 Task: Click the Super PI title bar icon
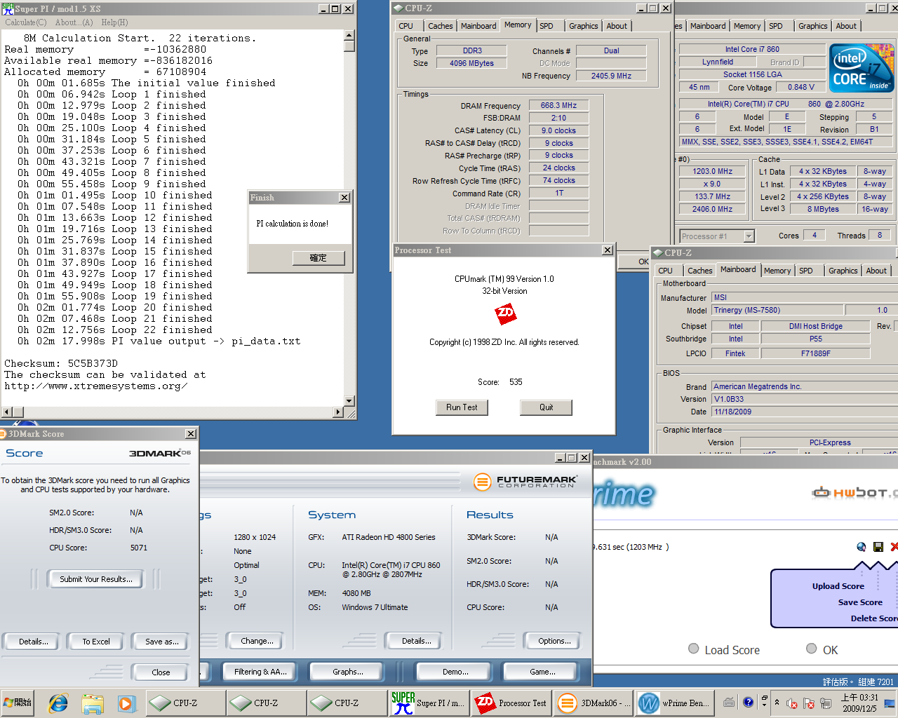[x=8, y=8]
